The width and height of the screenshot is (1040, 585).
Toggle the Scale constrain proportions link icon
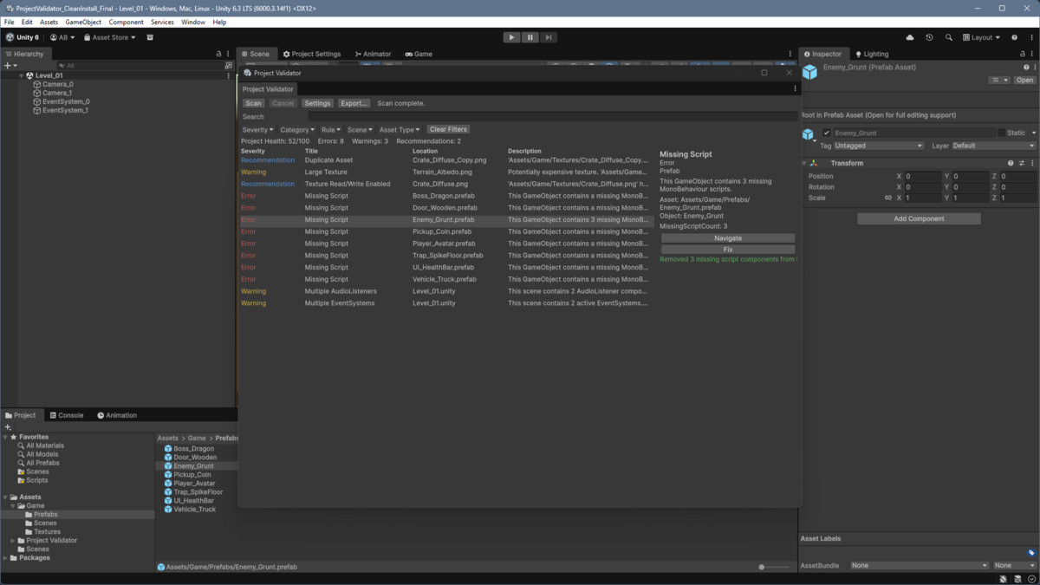click(x=887, y=198)
